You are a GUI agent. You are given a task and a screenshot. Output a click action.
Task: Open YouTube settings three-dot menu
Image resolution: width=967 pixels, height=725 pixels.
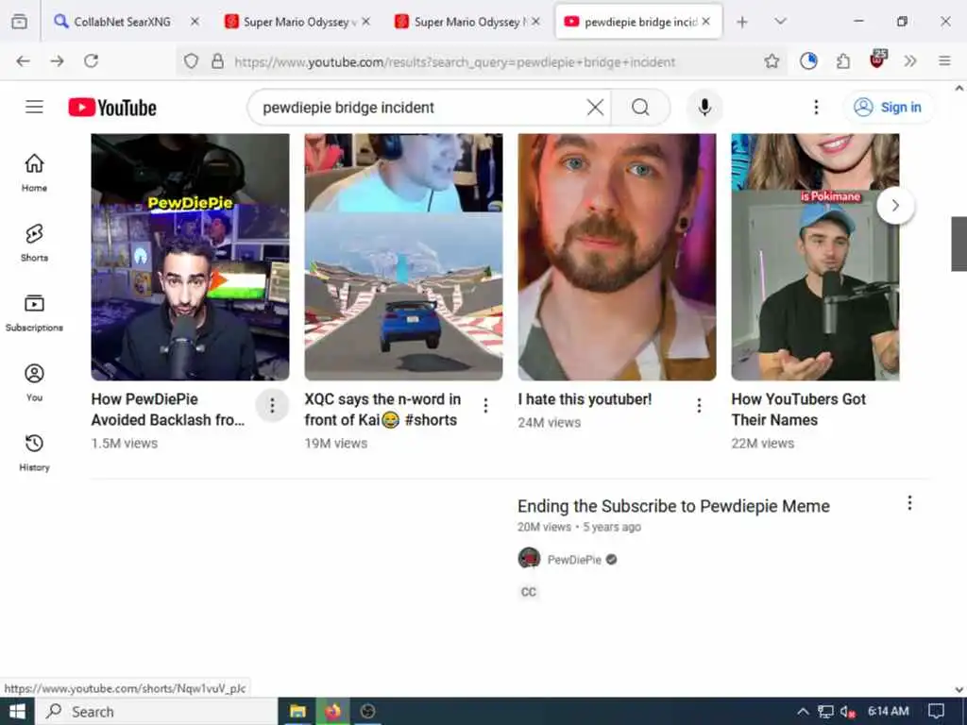[x=816, y=108]
